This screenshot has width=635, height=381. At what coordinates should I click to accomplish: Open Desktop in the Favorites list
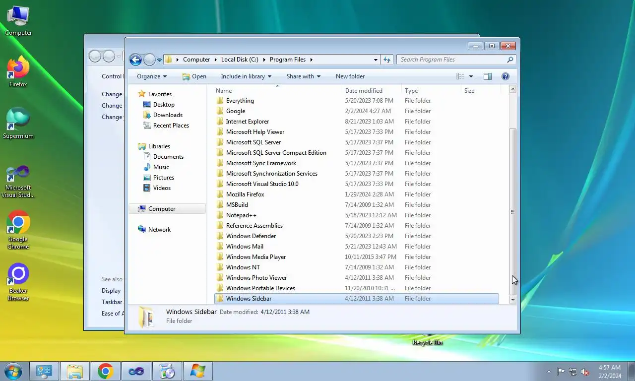click(x=164, y=105)
